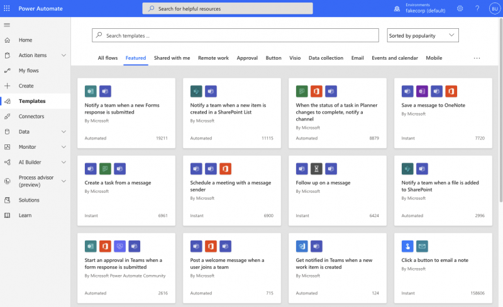Image resolution: width=503 pixels, height=307 pixels.
Task: Click the Connectors icon in sidebar
Action: pyautogui.click(x=7, y=116)
